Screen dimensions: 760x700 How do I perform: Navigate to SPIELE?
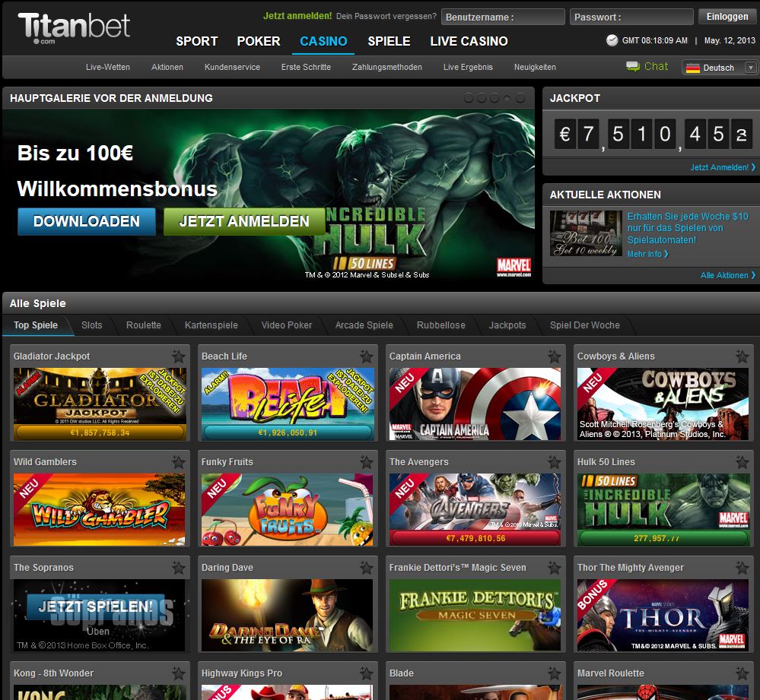tap(389, 41)
